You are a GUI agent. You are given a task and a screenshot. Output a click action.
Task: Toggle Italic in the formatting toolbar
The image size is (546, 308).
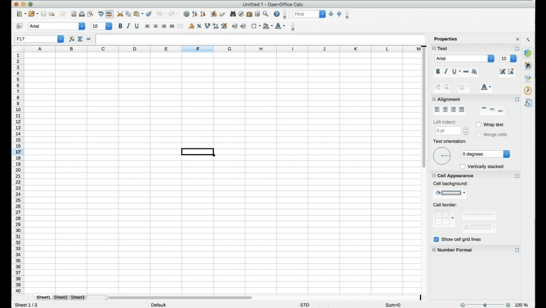click(129, 26)
